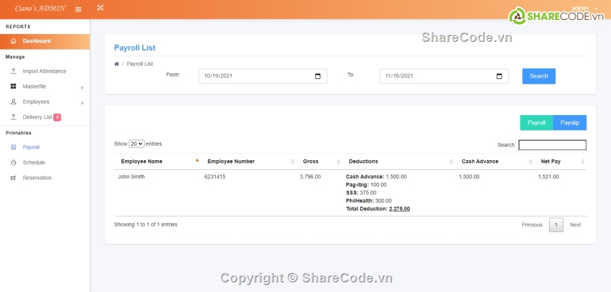Image resolution: width=611 pixels, height=292 pixels.
Task: Click gross value 3,796.00
Action: [310, 177]
